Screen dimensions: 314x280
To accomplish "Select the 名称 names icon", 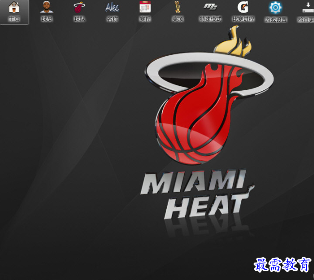I will pyautogui.click(x=112, y=12).
